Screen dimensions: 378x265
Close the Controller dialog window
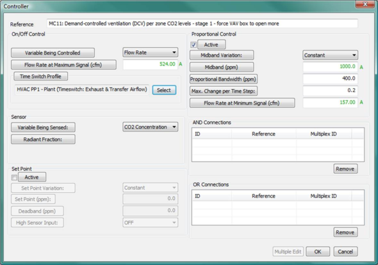(365, 4)
